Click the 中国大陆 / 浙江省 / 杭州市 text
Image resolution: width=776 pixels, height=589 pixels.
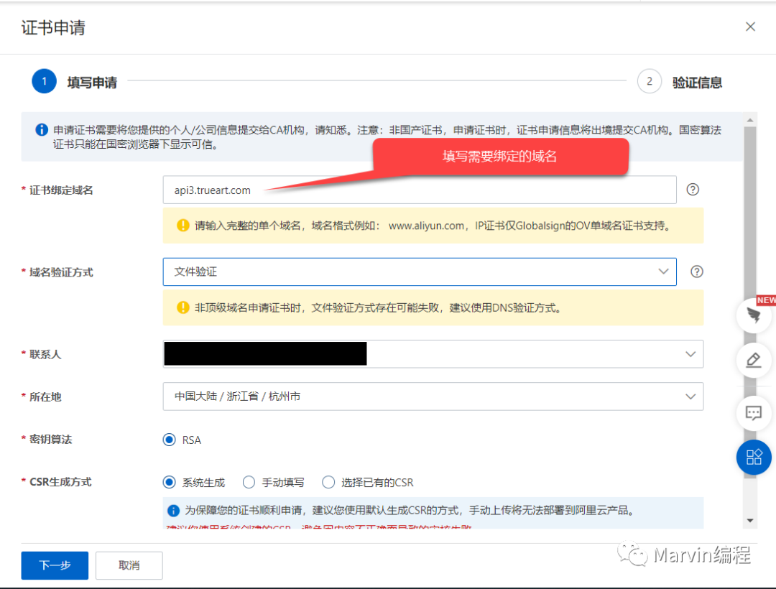pos(238,396)
